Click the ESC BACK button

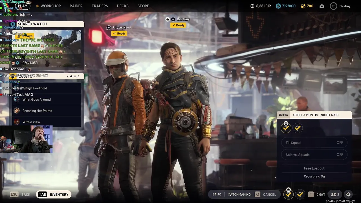coord(20,194)
